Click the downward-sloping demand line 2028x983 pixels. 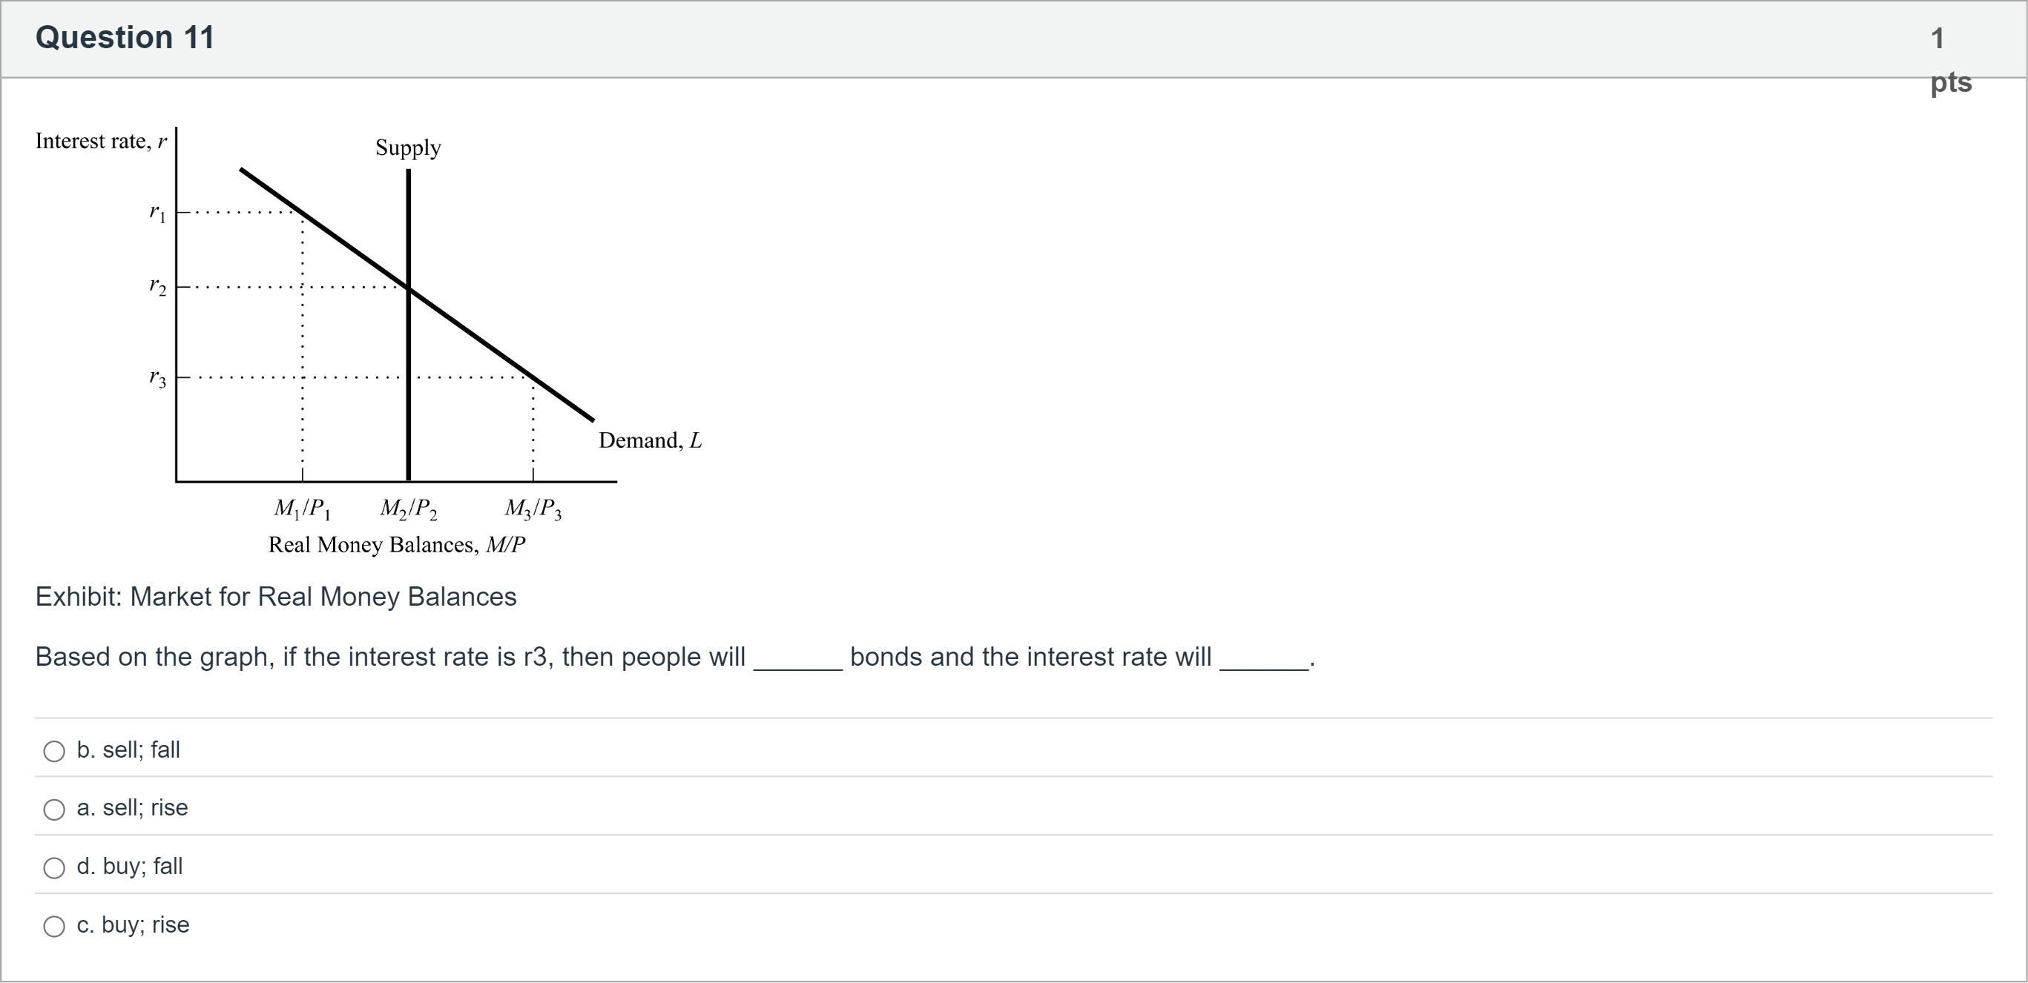(x=488, y=345)
